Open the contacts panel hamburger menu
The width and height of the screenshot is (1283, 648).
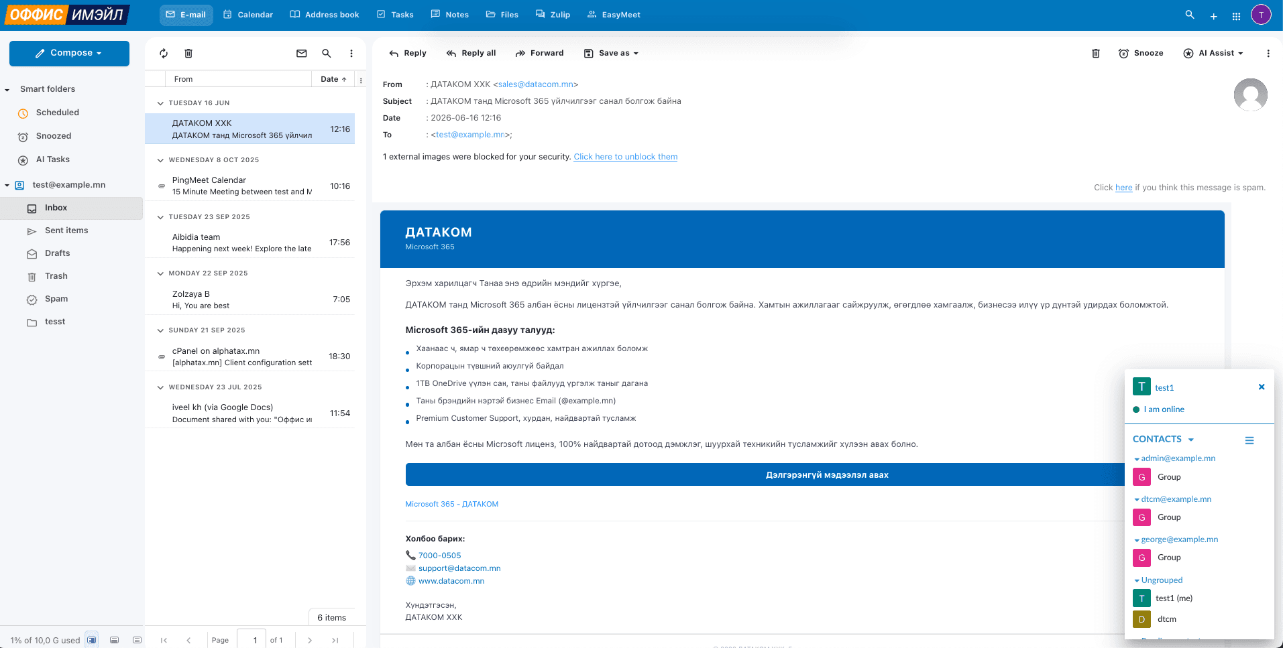pos(1249,440)
